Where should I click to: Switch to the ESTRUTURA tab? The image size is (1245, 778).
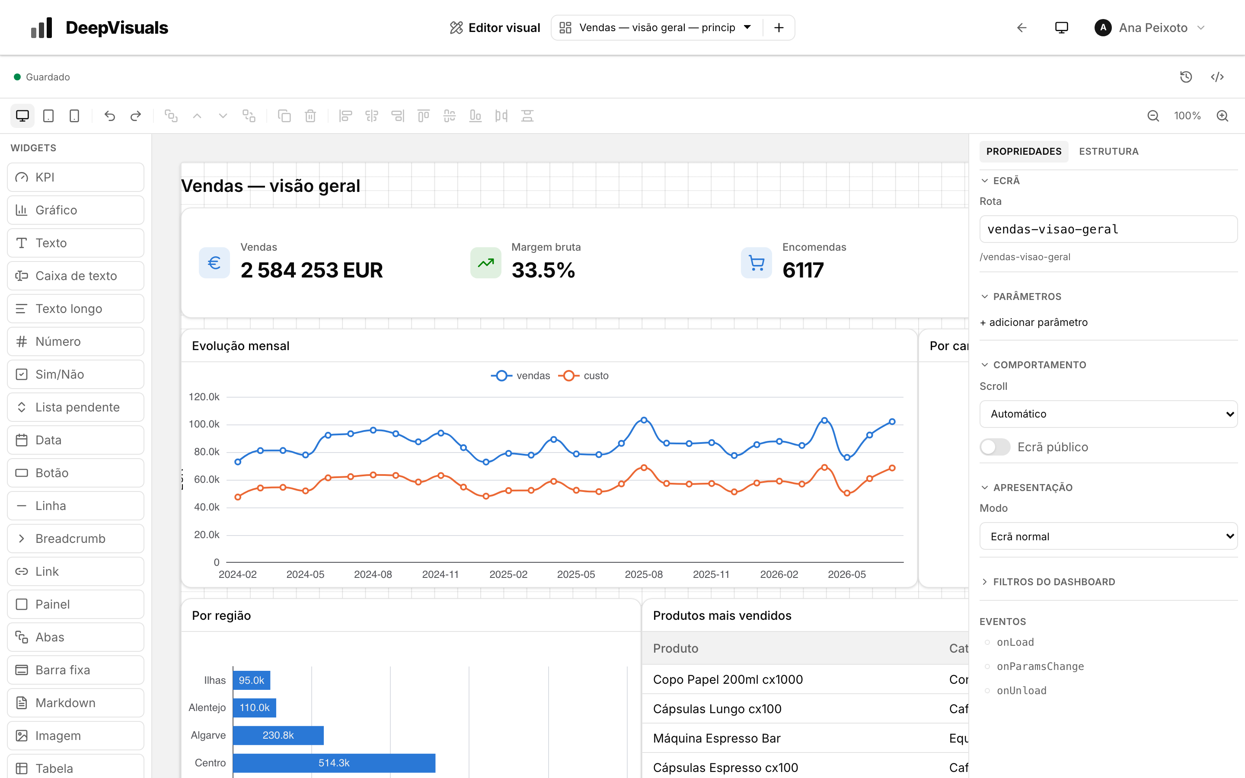coord(1109,151)
